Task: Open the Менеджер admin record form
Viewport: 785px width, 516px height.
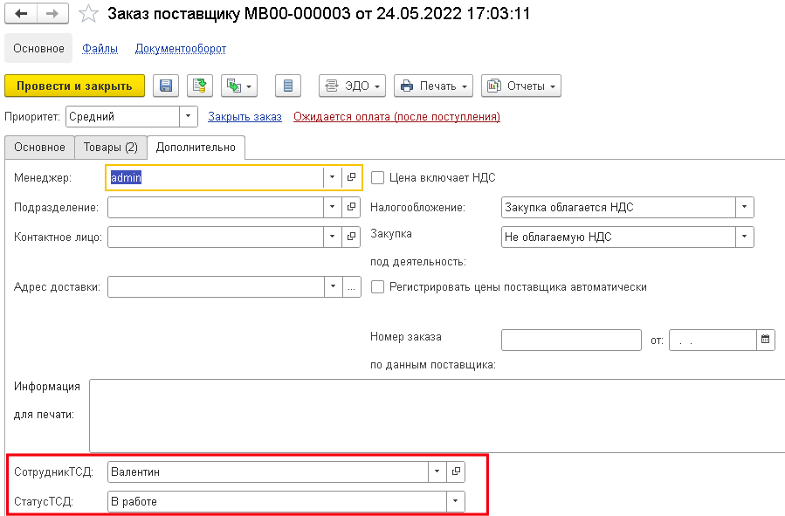Action: coord(351,177)
